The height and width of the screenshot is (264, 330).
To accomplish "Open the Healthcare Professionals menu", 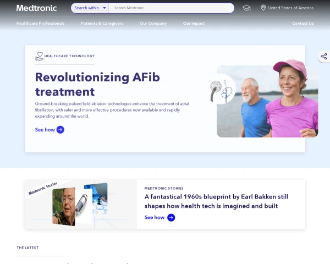I will [x=40, y=23].
